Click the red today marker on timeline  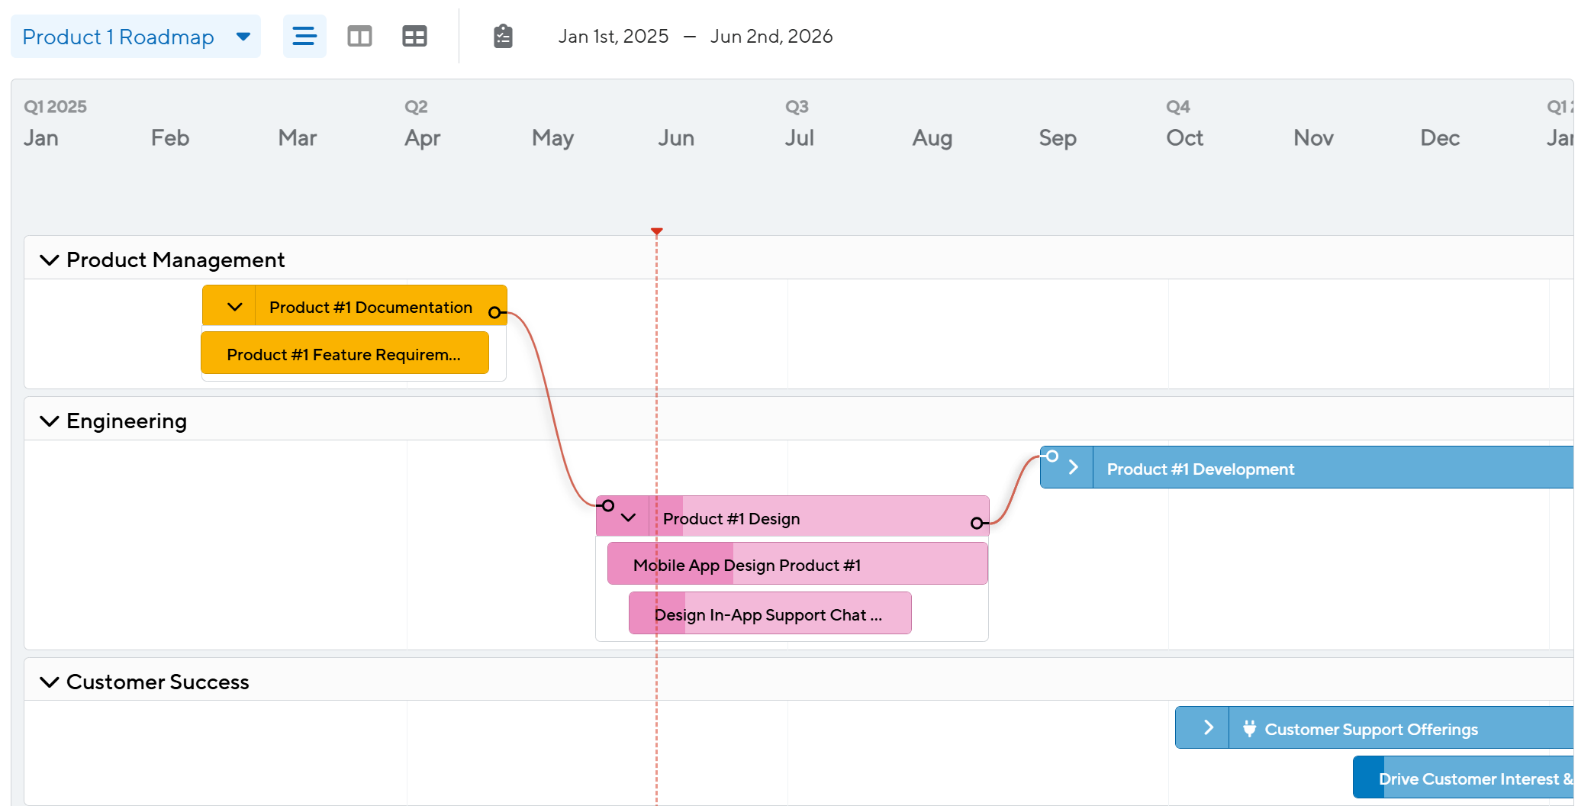pyautogui.click(x=656, y=231)
